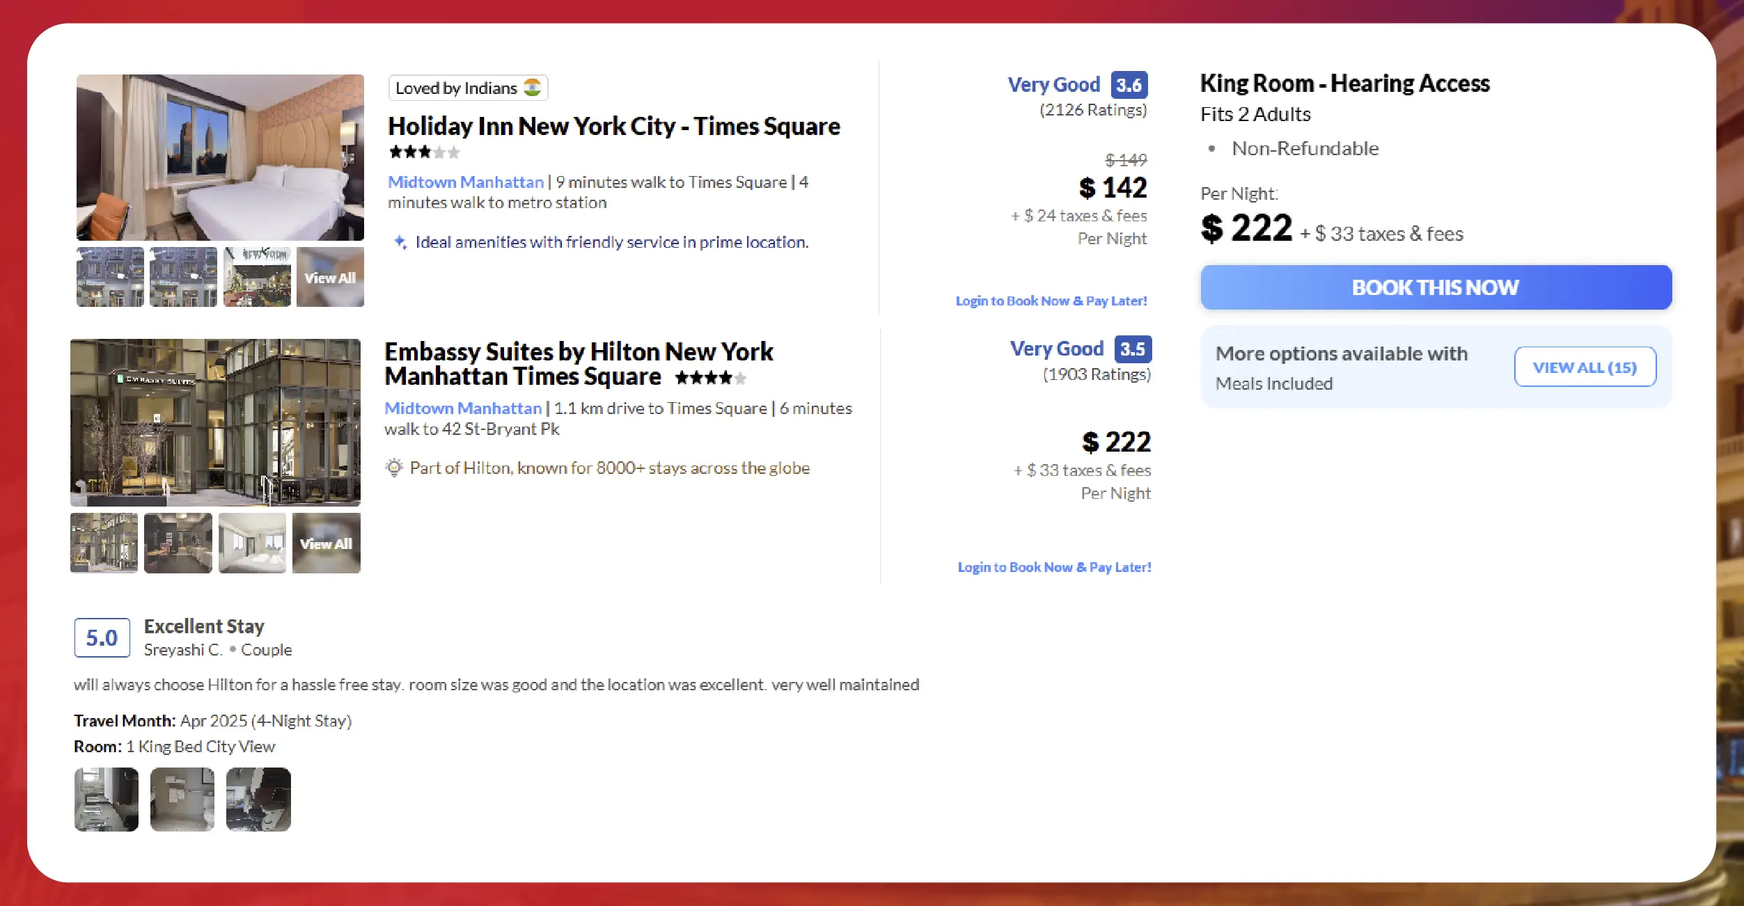Viewport: 1744px width, 906px height.
Task: Click the 3.5 rating badge for Embassy Suites
Action: 1133,349
